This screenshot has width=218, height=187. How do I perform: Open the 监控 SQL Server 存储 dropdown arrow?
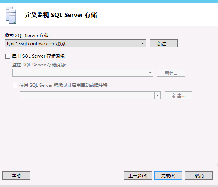point(143,43)
